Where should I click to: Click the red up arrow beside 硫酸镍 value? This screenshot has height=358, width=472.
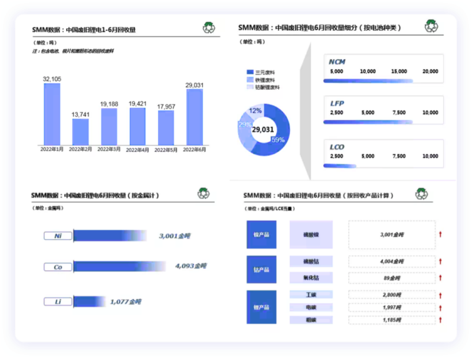(440, 235)
